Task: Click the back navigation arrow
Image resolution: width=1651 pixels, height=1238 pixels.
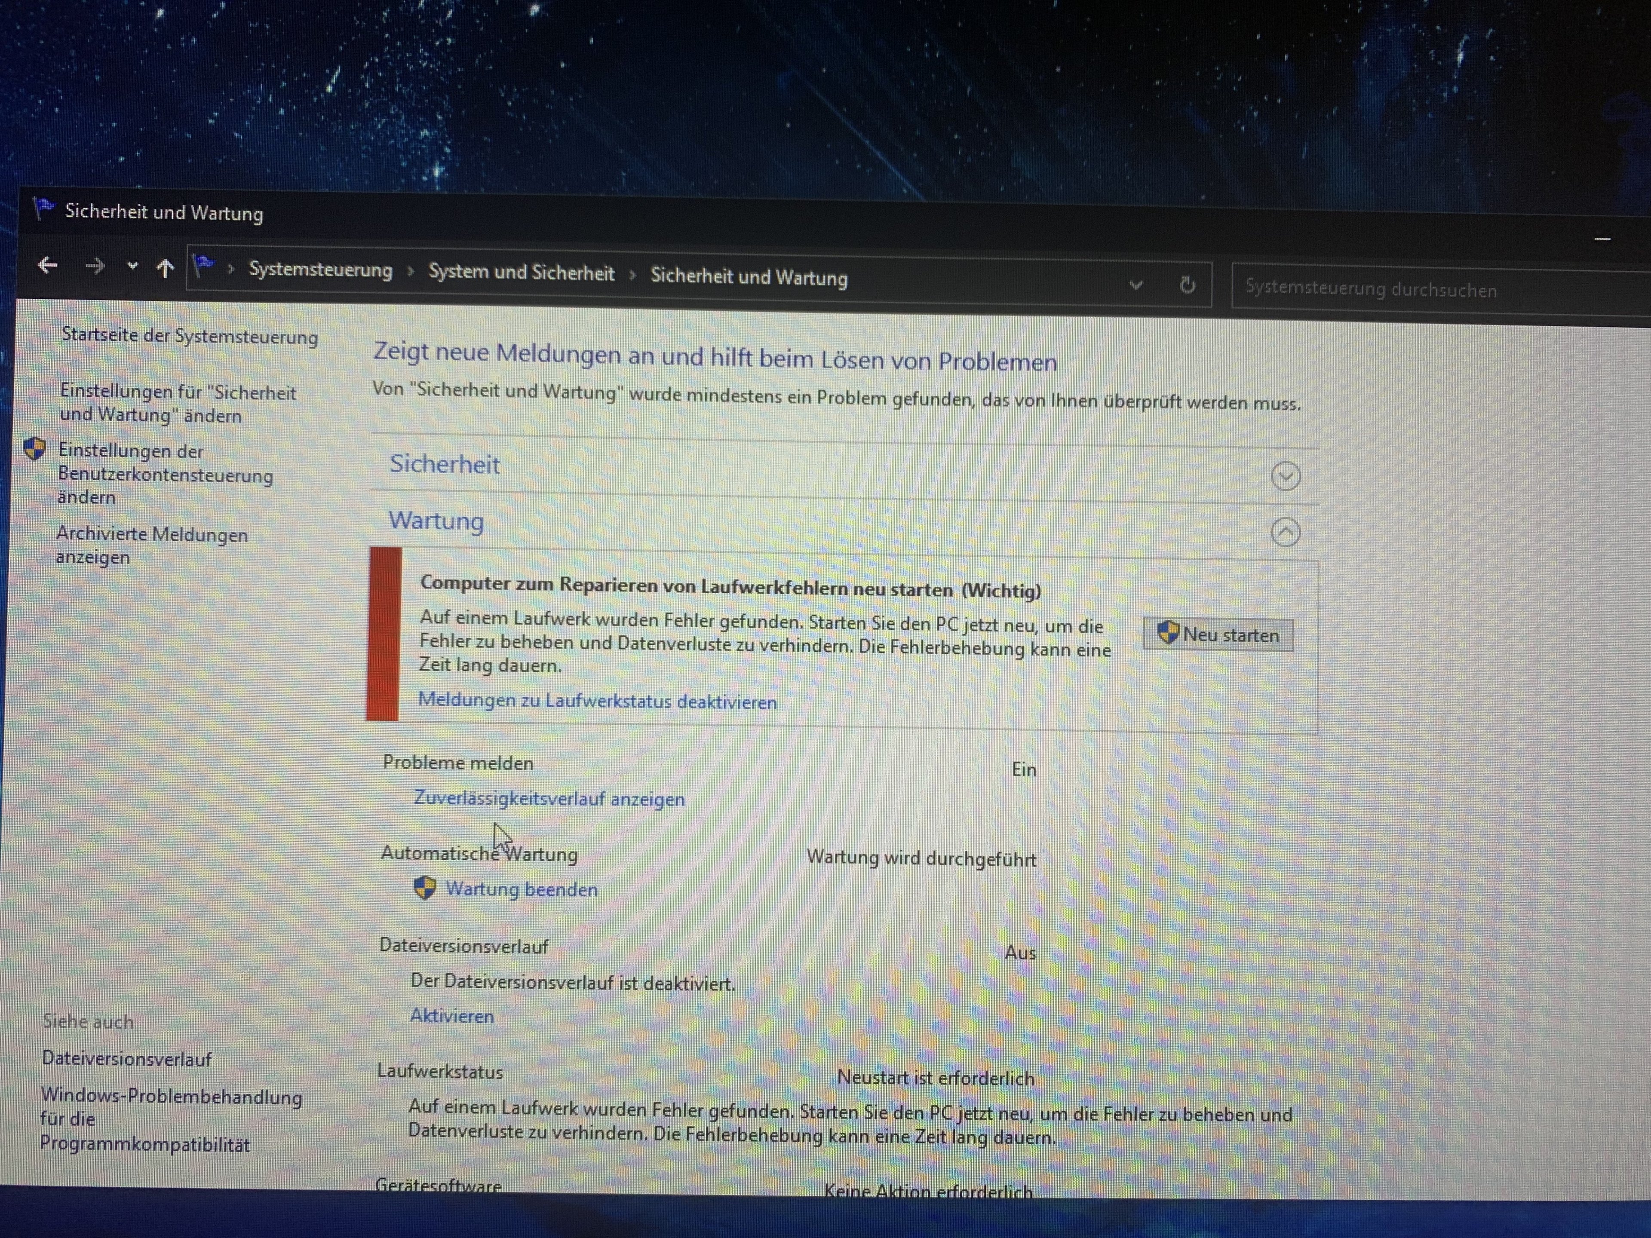Action: [49, 265]
